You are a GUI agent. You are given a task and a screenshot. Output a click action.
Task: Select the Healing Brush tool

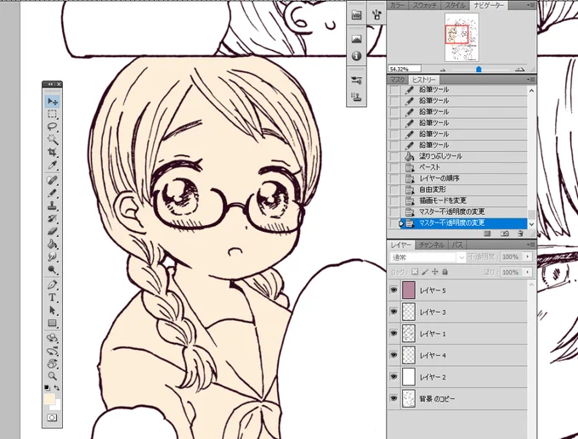coord(53,180)
